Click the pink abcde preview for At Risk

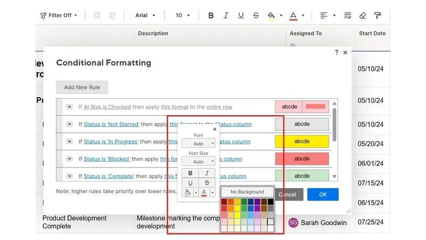289,107
